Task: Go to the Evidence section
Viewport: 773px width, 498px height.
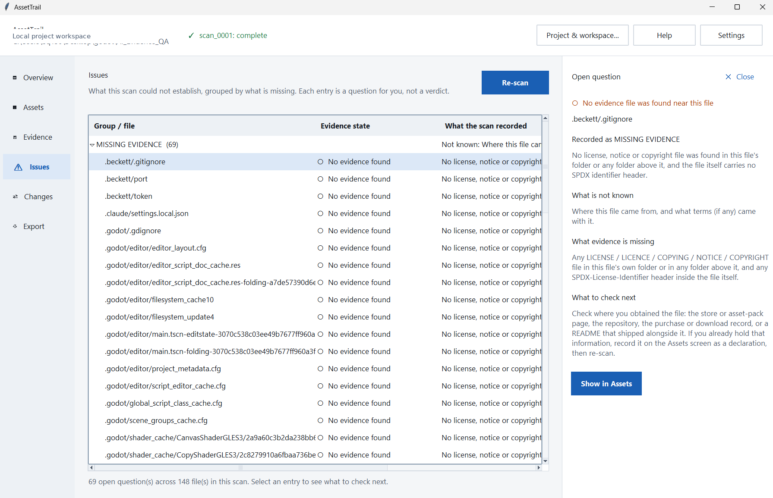Action: click(37, 137)
